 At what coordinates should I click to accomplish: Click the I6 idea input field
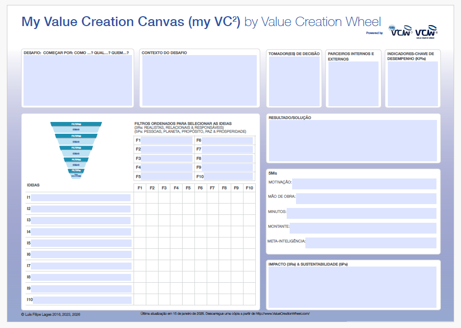[x=81, y=254]
